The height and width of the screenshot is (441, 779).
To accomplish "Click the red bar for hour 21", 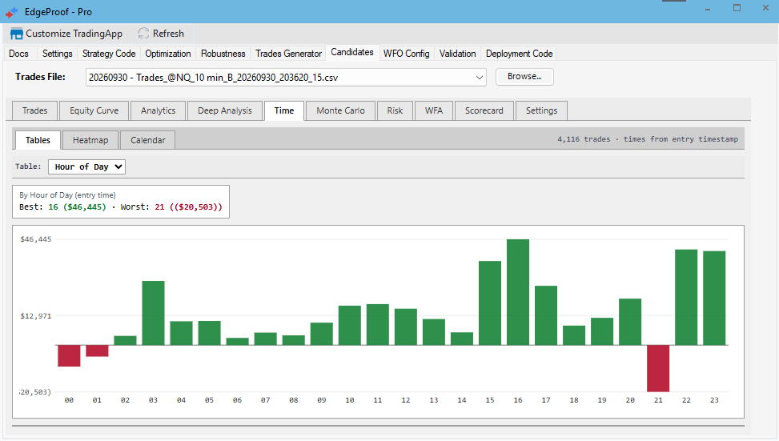I will coord(658,368).
